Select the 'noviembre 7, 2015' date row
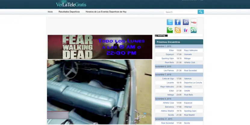Viewport: 250px width, 125px height. [179, 75]
